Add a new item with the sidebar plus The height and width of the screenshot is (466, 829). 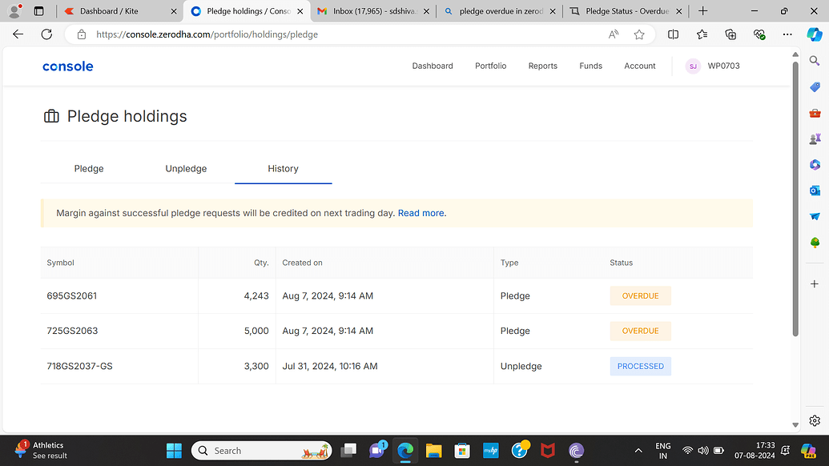tap(814, 282)
